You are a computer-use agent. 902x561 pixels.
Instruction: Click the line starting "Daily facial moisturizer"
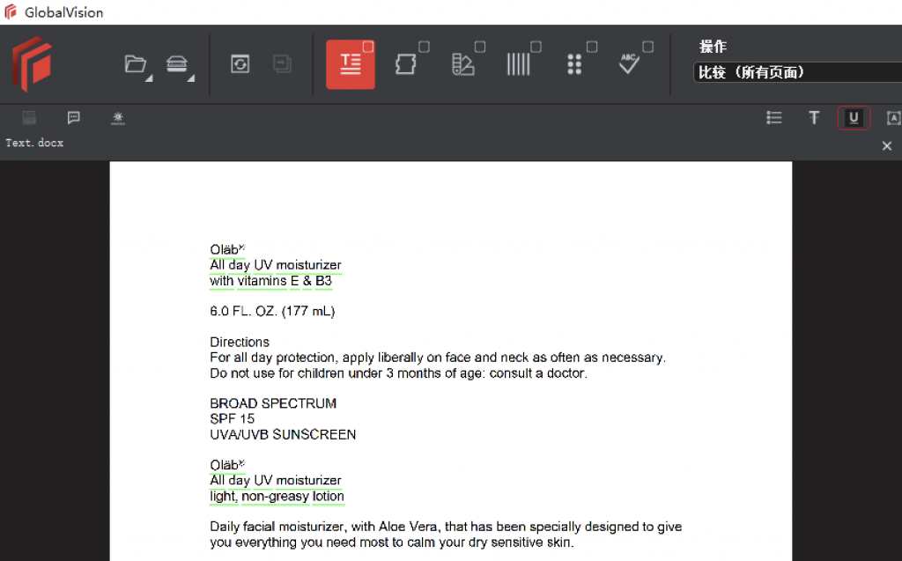point(446,527)
